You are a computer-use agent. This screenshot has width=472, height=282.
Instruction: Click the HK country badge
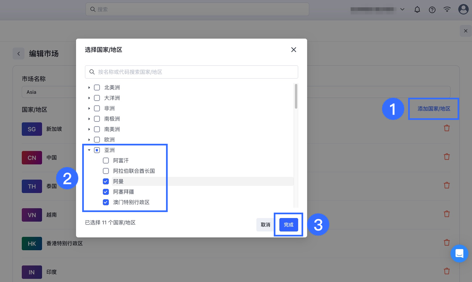(x=32, y=243)
